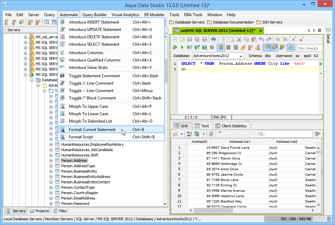Switch to the Files tab at bottom
Viewport: 335px width, 225px height.
click(60, 211)
